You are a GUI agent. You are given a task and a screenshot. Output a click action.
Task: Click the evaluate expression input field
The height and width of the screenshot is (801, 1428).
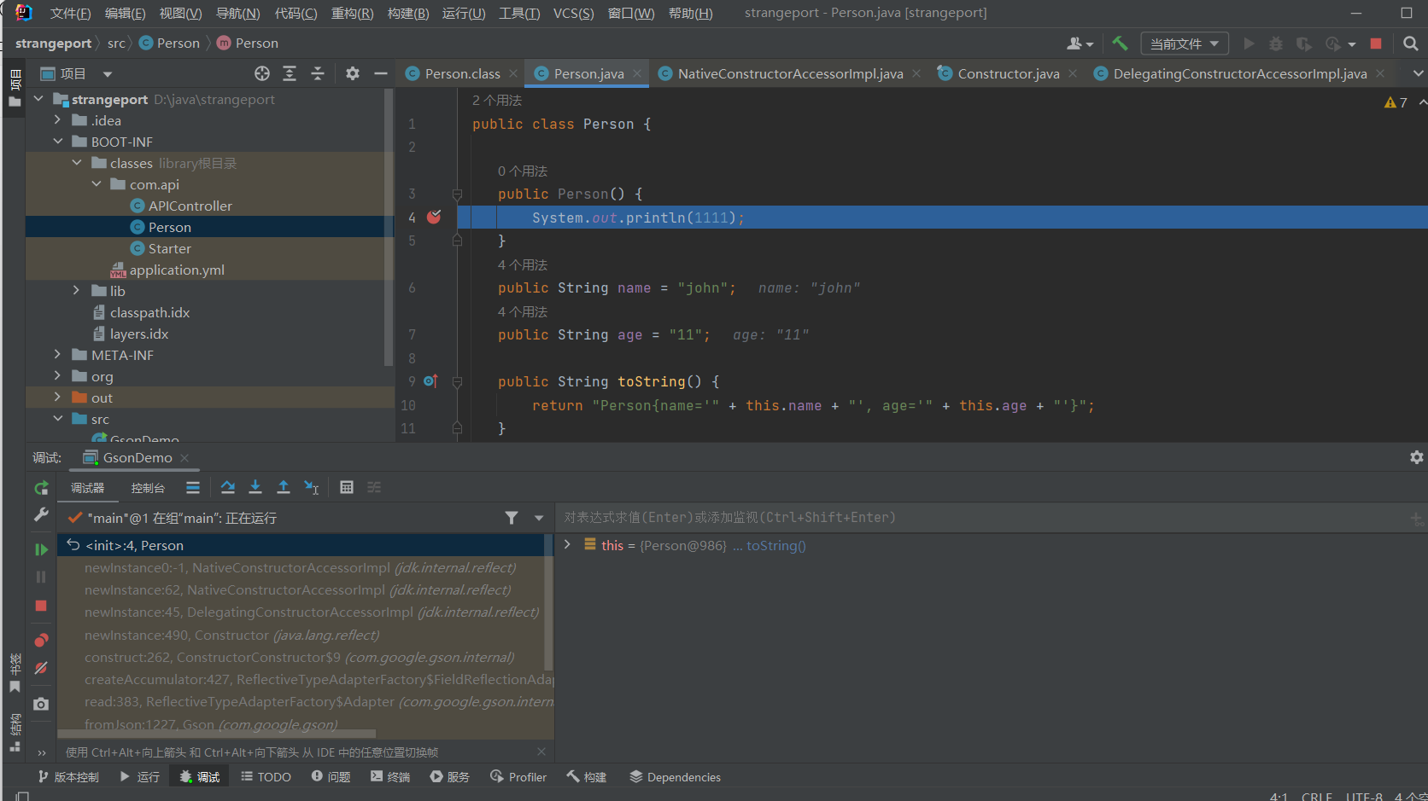[x=982, y=517]
